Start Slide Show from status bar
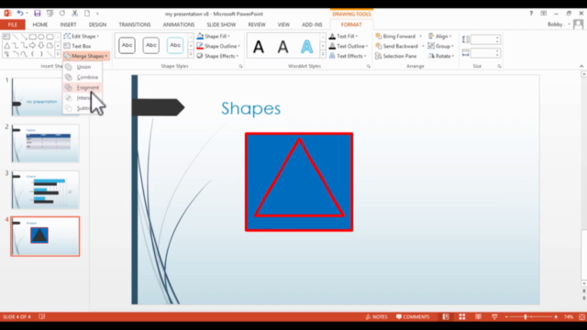587x330 pixels. click(x=494, y=317)
